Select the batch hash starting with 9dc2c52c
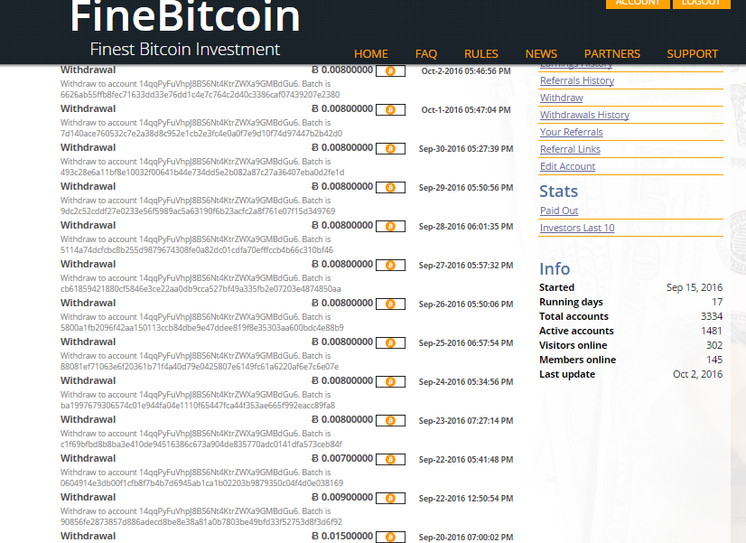This screenshot has width=746, height=543. pyautogui.click(x=198, y=211)
